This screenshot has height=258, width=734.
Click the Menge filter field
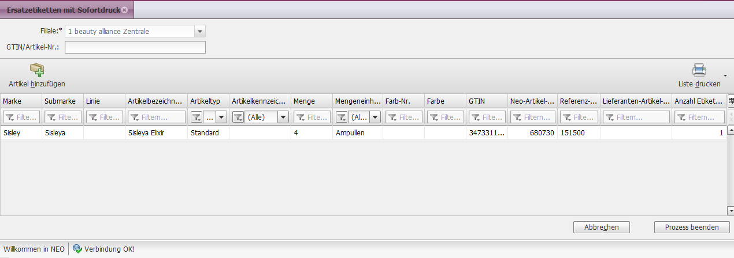coord(312,117)
